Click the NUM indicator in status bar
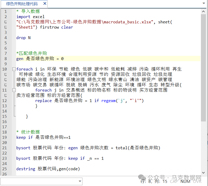Image resolution: width=208 pixels, height=186 pixels. (x=185, y=181)
